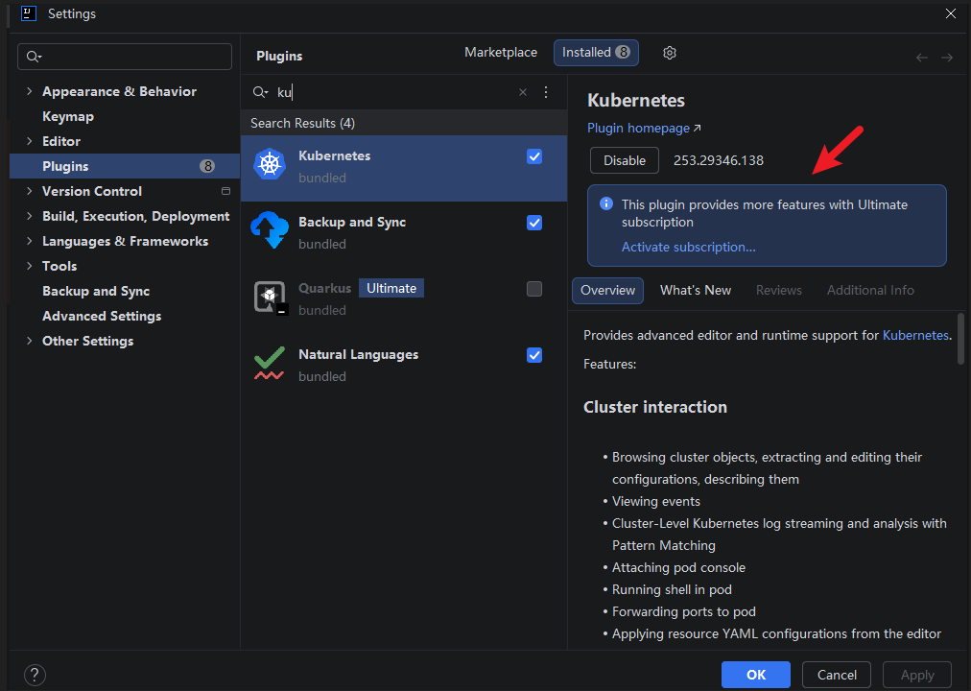The width and height of the screenshot is (971, 691).
Task: Uncheck the Natural Languages plugin checkbox
Action: pyautogui.click(x=534, y=355)
